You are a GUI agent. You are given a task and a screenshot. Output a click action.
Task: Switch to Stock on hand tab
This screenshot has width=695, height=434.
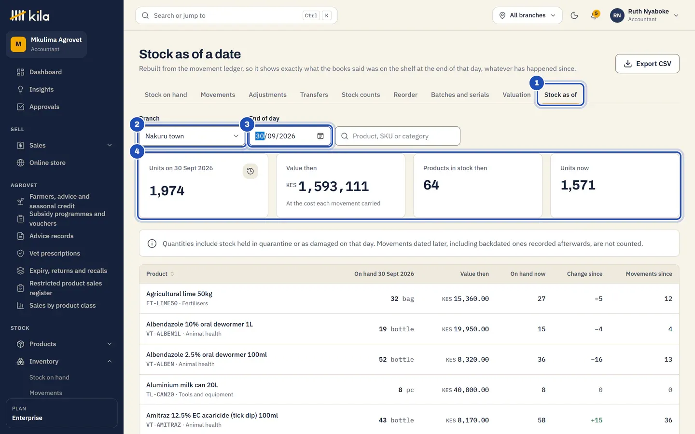coord(166,95)
